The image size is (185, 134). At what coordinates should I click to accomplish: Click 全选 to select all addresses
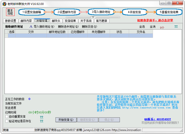click(142, 27)
